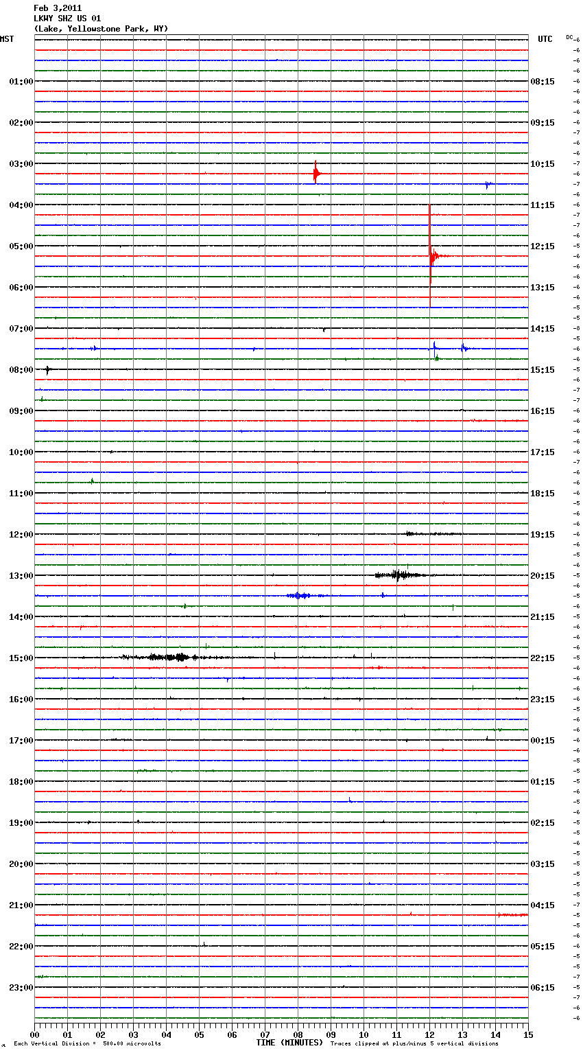Click minute tick label 00 on bottom axis
Screen dimensions: 583x1053
click(34, 1034)
